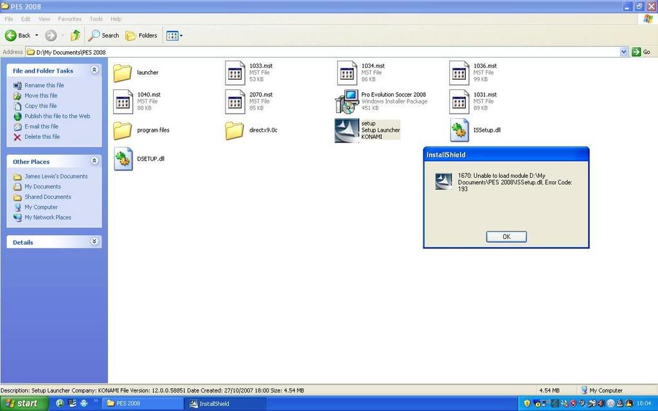This screenshot has width=658, height=411.
Task: Click the Forward navigation arrow
Action: tap(51, 36)
